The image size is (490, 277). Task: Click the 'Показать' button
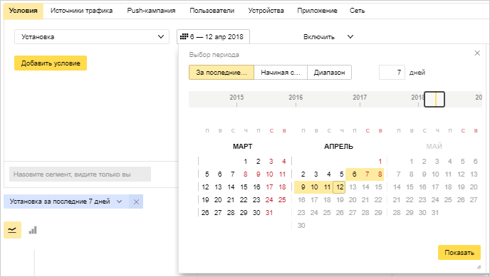459,253
